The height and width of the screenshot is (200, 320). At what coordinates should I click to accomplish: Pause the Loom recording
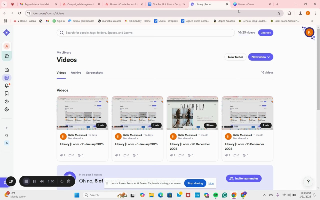click(34, 181)
